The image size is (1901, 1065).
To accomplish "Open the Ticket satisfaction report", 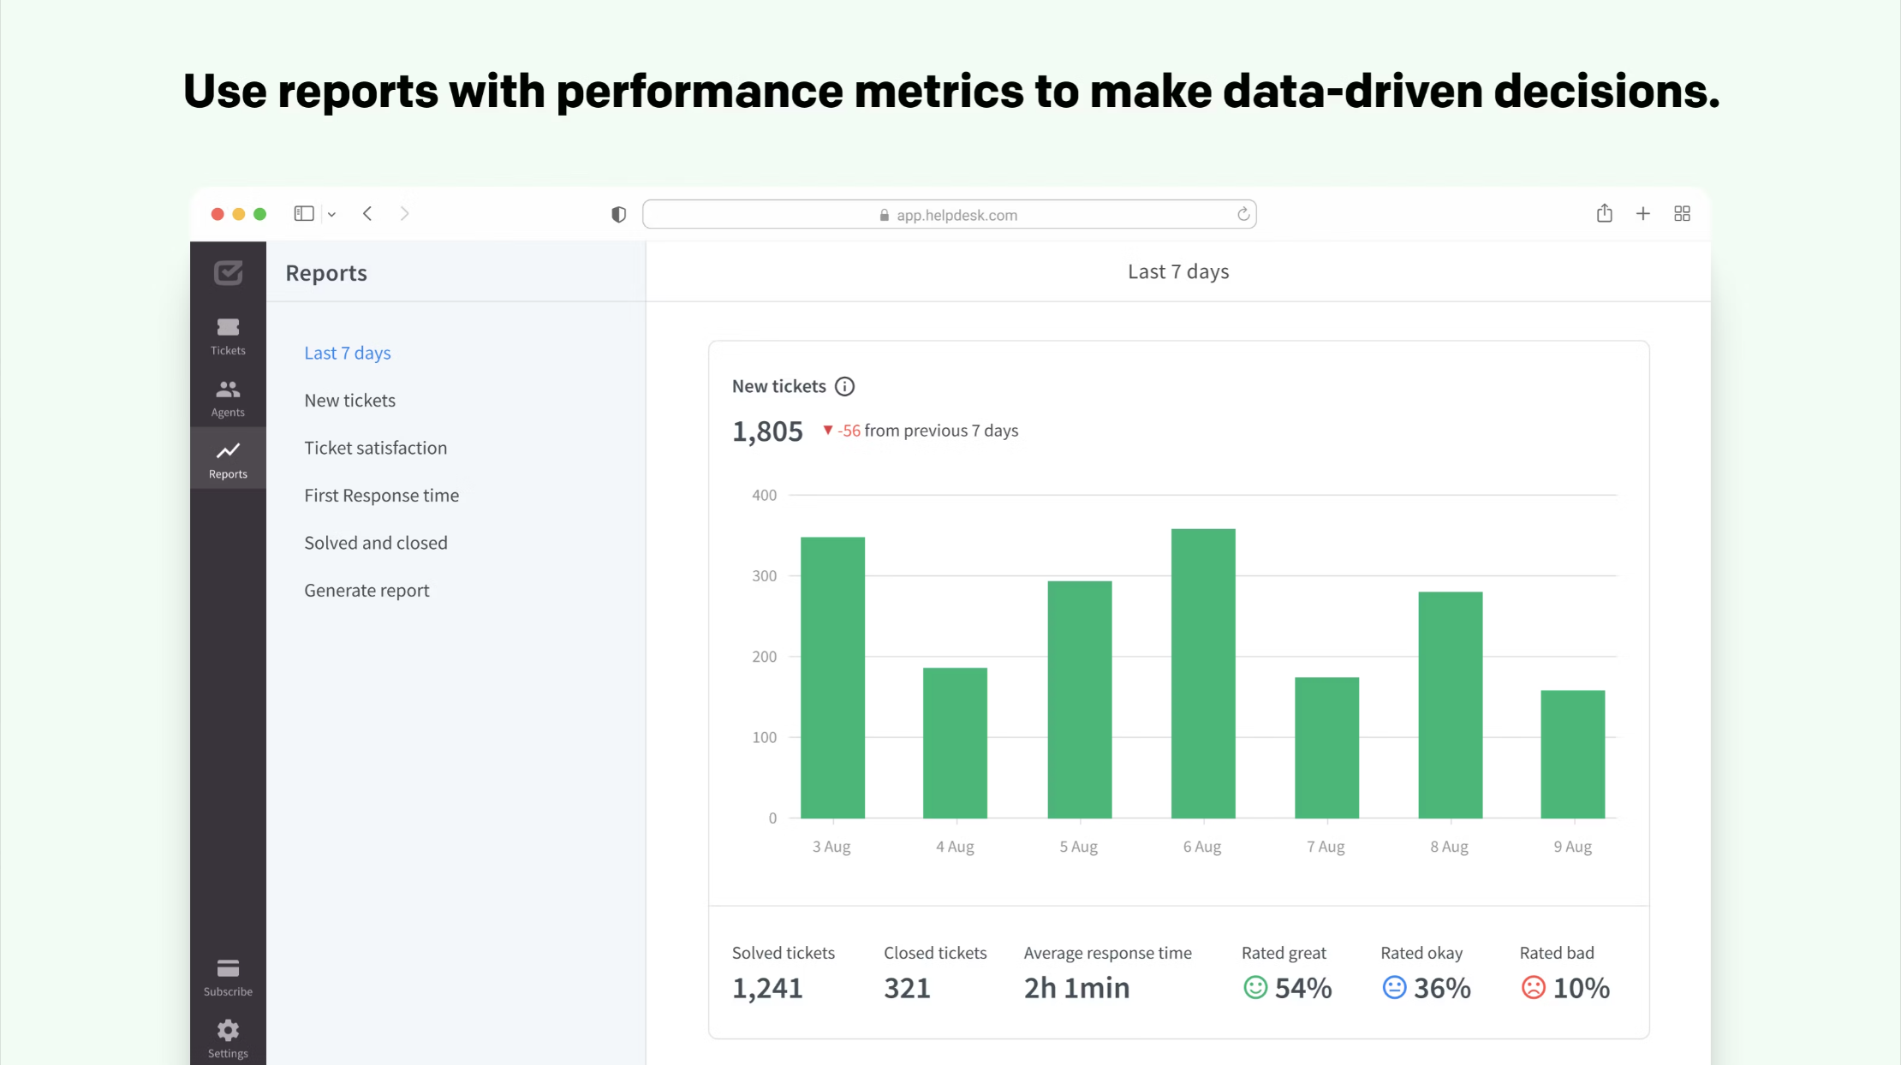I will (375, 448).
